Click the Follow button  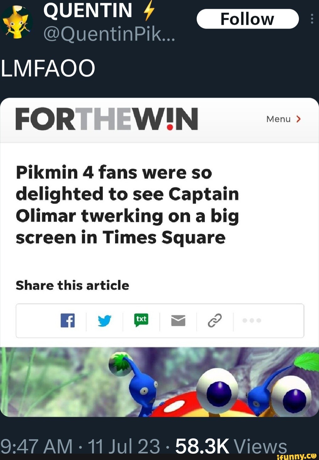point(247,19)
